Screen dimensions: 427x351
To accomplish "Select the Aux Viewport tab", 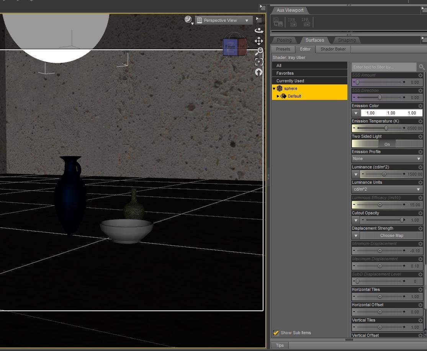I will 290,10.
